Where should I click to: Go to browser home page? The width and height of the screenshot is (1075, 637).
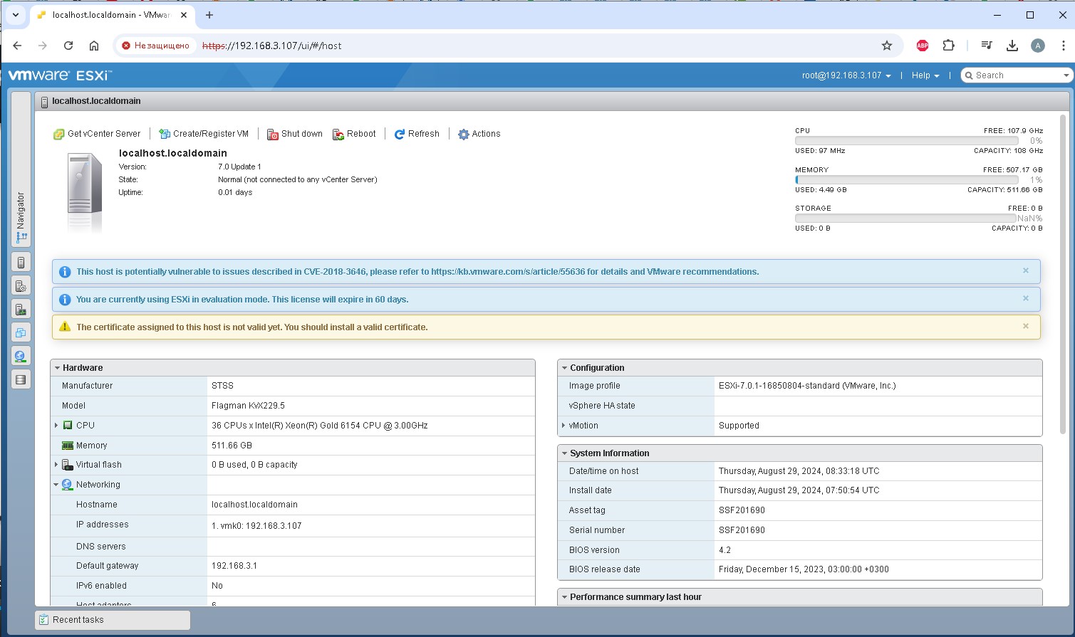pos(94,46)
